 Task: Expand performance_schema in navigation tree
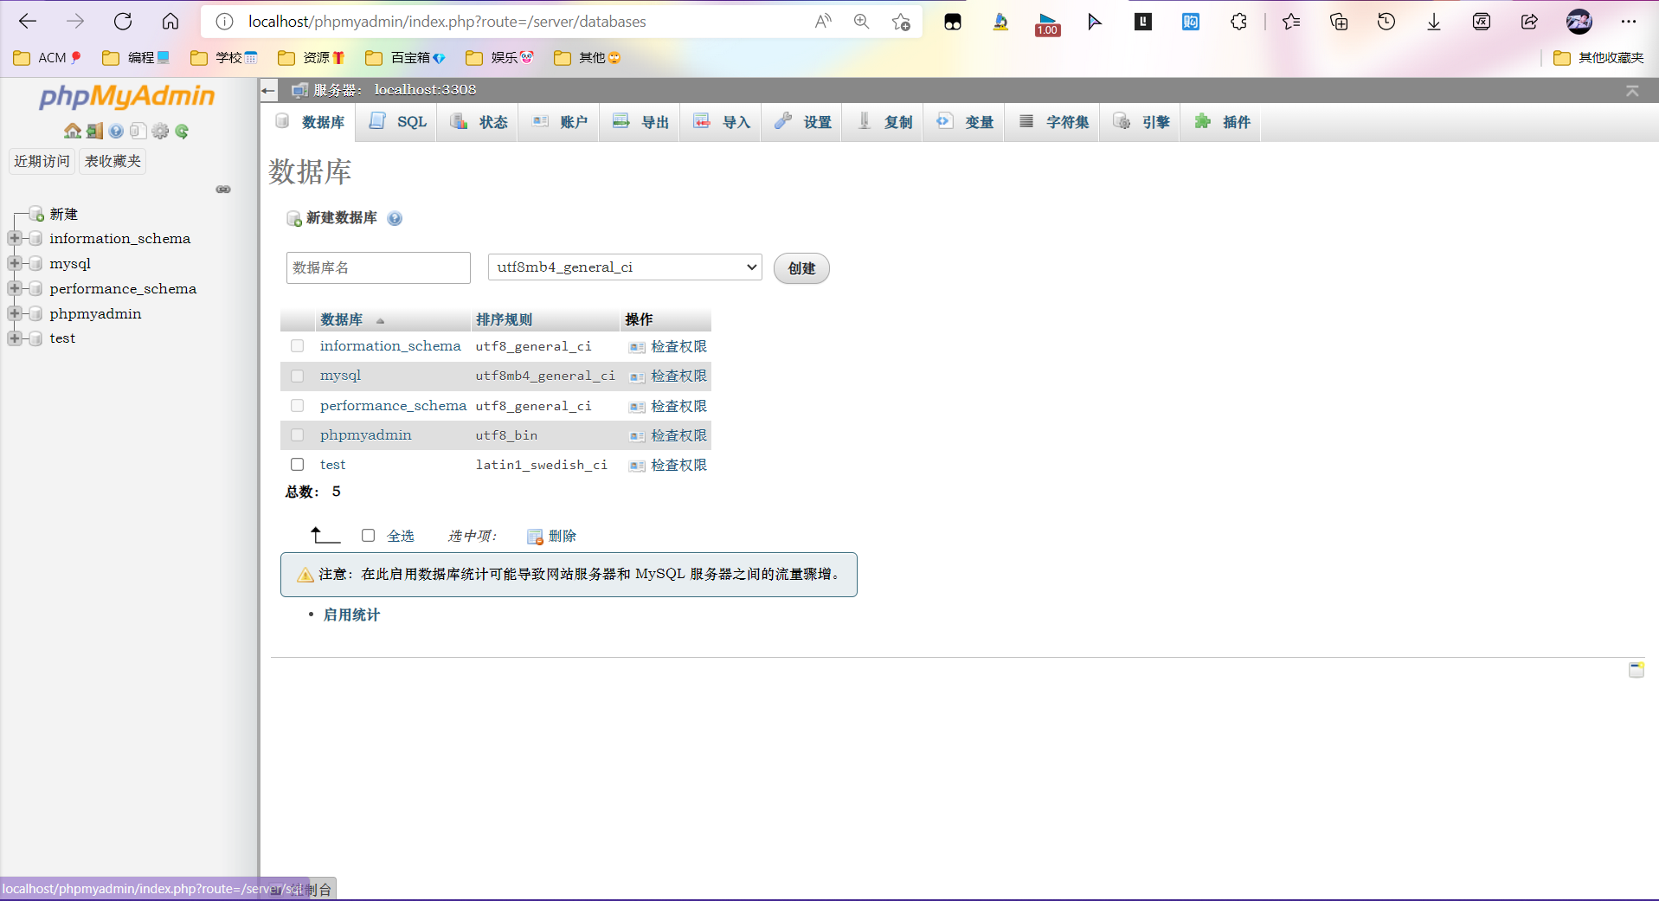[15, 288]
